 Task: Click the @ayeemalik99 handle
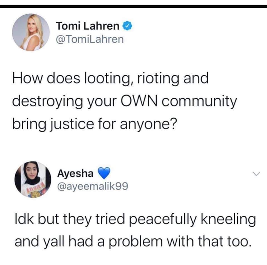coord(93,187)
